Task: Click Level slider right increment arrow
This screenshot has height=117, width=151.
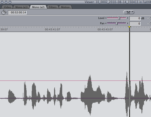Action: tap(127, 18)
